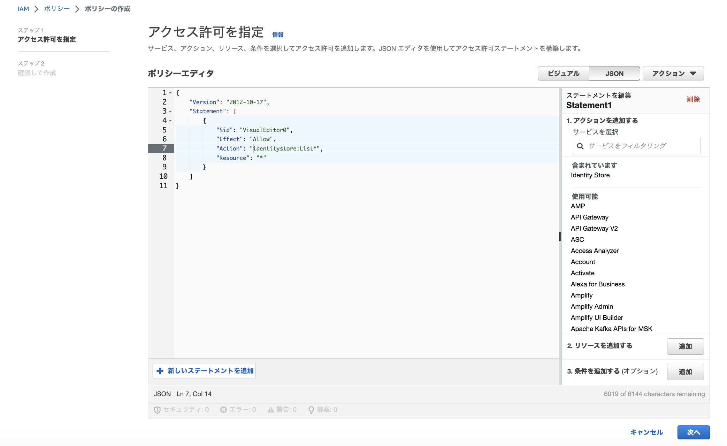Click the 次へ button

pyautogui.click(x=693, y=432)
